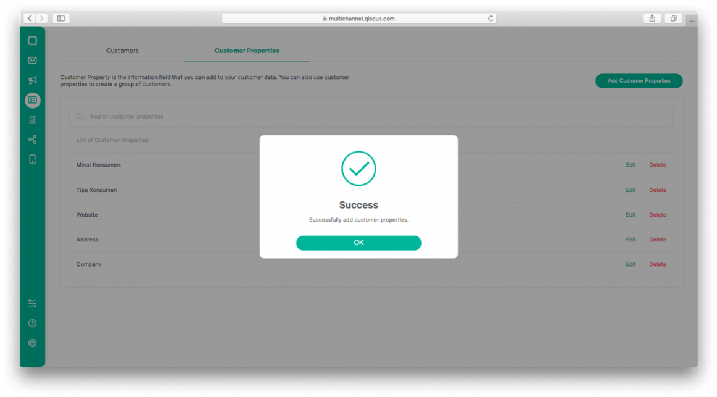
Task: Click the Search customer properties field
Action: tap(371, 116)
